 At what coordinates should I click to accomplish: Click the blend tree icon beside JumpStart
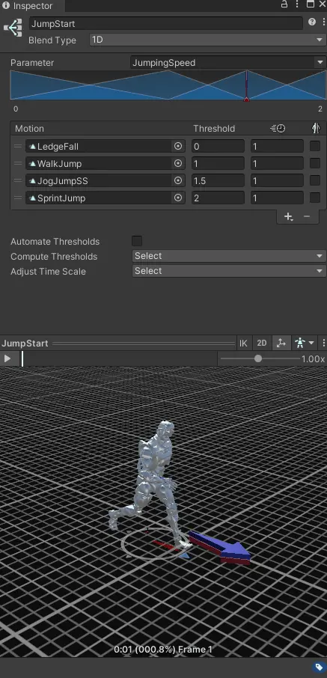[13, 27]
